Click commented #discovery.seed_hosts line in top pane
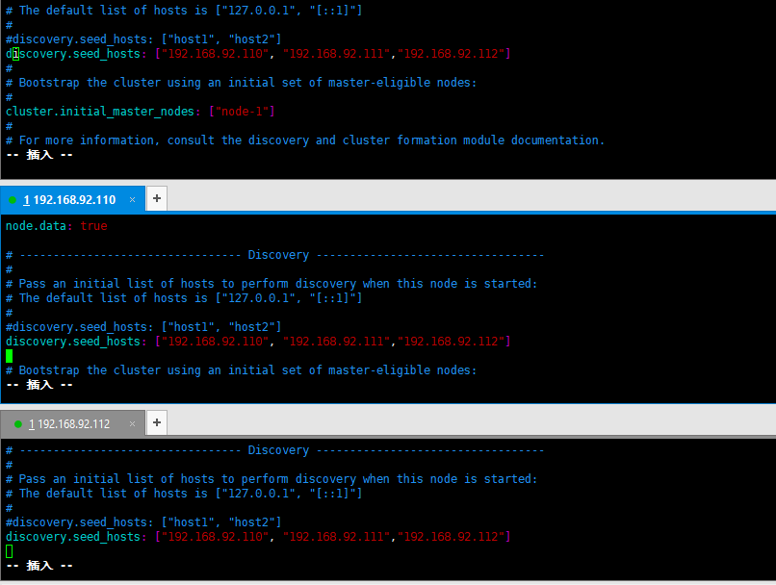This screenshot has height=585, width=776. [x=143, y=39]
